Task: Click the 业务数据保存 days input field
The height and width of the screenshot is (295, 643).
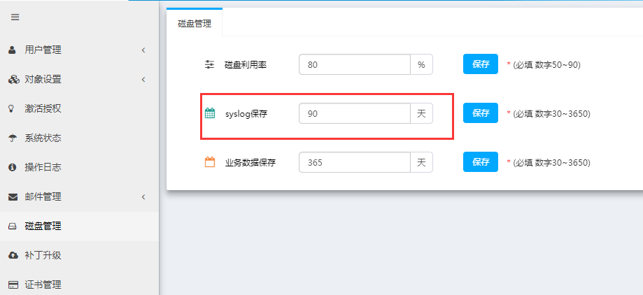Action: coord(354,163)
